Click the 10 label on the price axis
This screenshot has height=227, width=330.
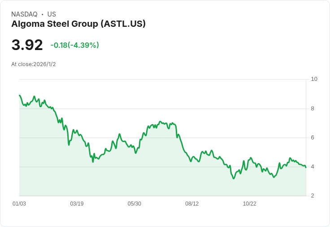pos(314,79)
